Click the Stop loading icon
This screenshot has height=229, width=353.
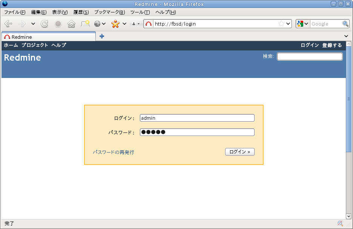[58, 24]
